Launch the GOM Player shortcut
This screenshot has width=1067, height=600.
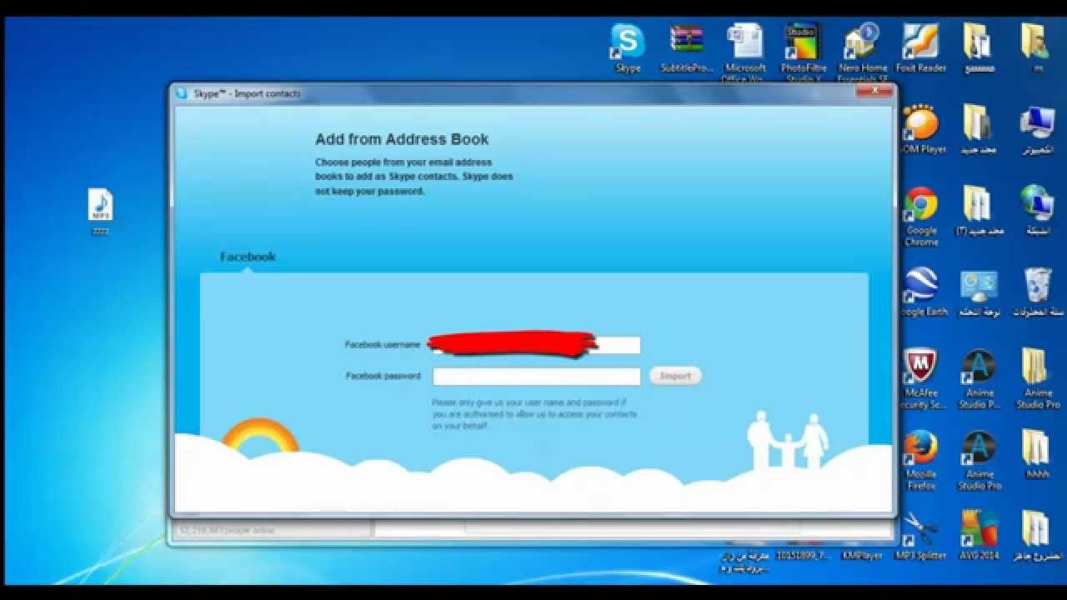(920, 129)
